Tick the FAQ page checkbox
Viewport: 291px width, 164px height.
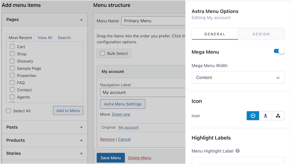pyautogui.click(x=12, y=82)
